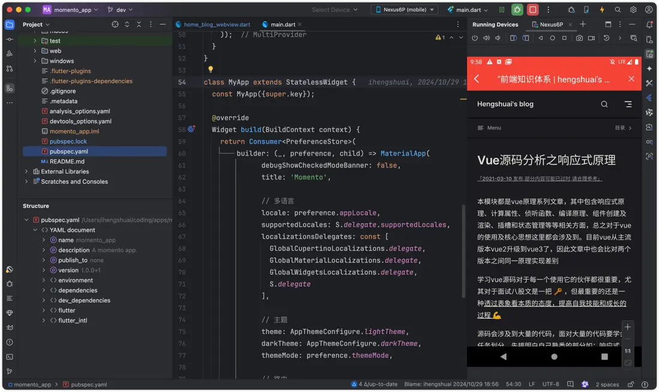This screenshot has width=659, height=392.
Task: Open IDE notifications bell icon
Action: pyautogui.click(x=649, y=24)
